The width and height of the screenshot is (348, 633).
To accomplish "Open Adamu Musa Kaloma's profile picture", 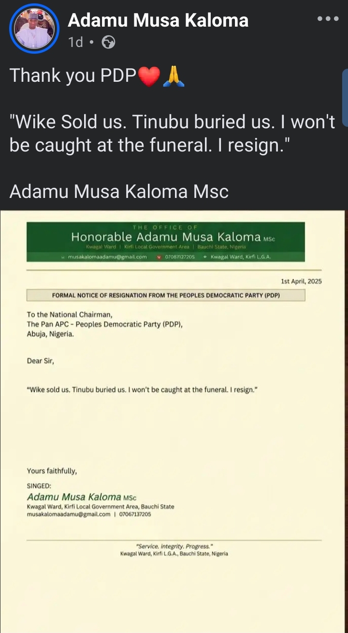I will point(34,29).
